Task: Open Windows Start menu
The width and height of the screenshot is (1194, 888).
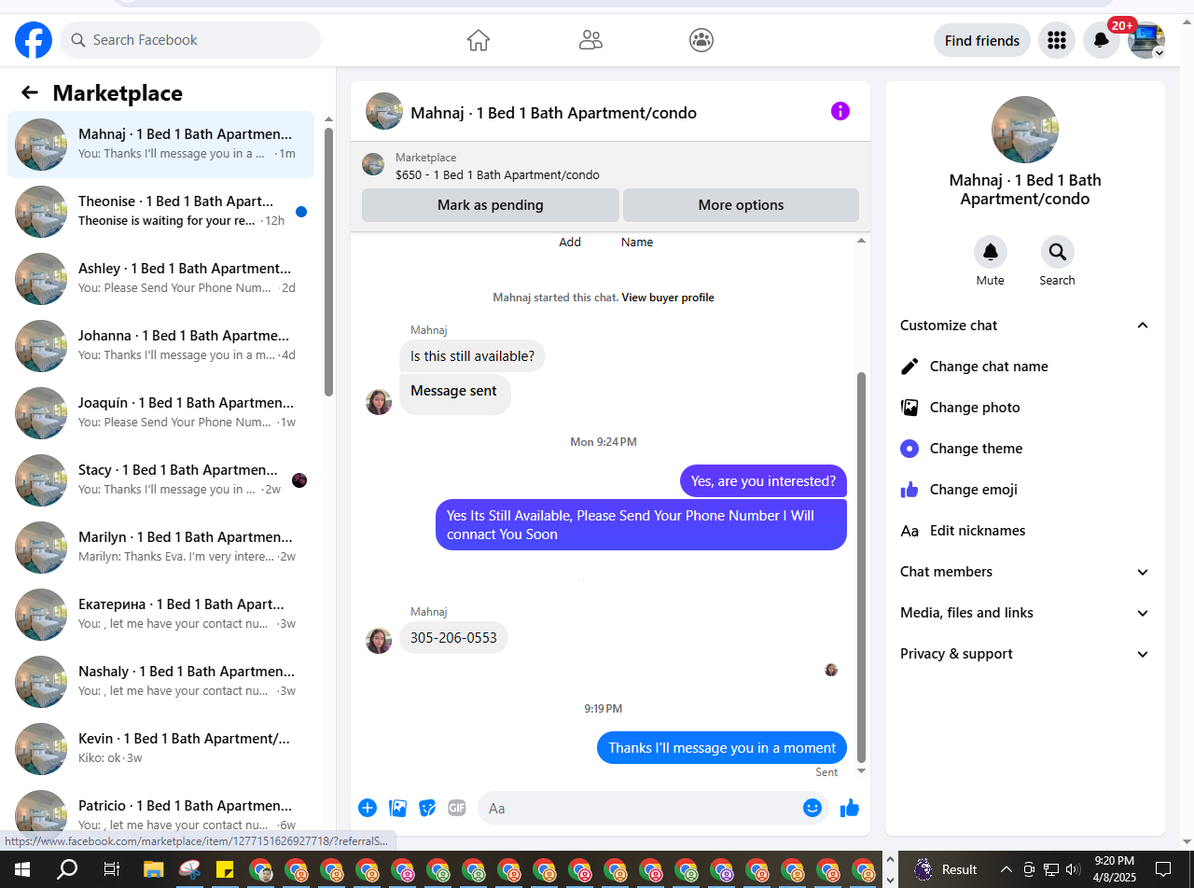Action: 22,869
